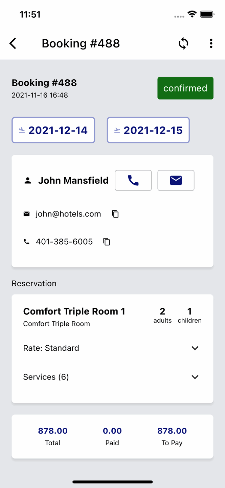Copy the email address john@hotels.com

pos(115,214)
